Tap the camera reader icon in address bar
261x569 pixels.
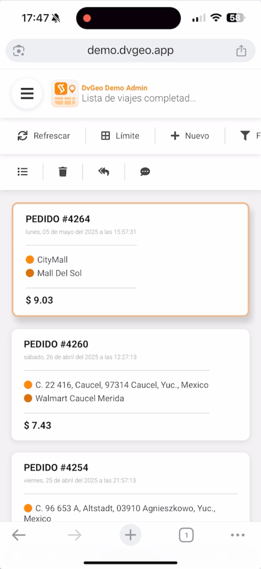click(x=19, y=51)
